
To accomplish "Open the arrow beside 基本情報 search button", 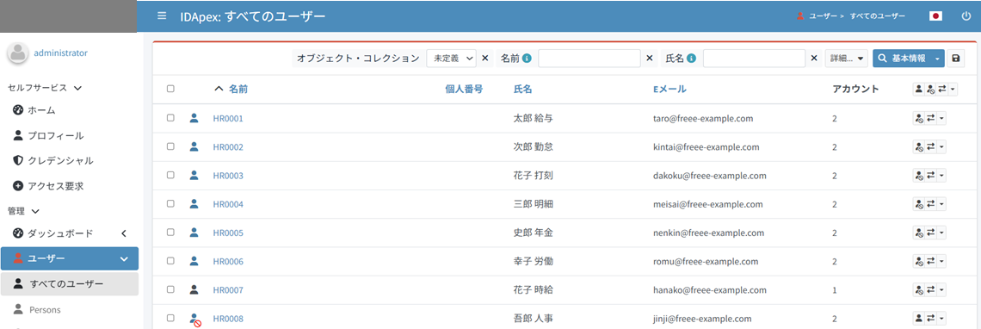I will [938, 59].
